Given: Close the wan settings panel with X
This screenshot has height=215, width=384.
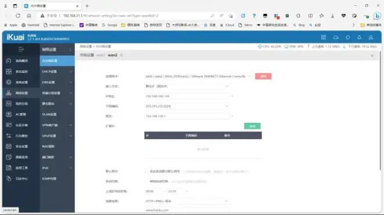Looking at the screenshot, I should pyautogui.click(x=372, y=56).
